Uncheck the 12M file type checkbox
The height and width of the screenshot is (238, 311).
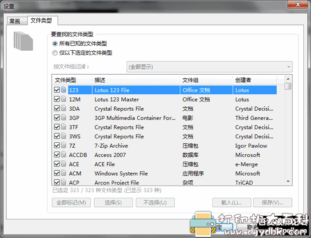click(57, 99)
